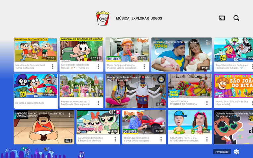Open options for Imitando o Papai video
This screenshot has height=158, width=253.
pos(207,139)
